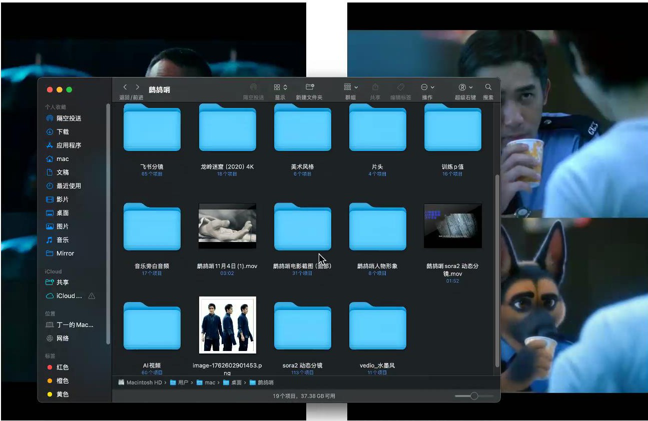Click the 共享 share icon in the toolbar

pyautogui.click(x=375, y=87)
